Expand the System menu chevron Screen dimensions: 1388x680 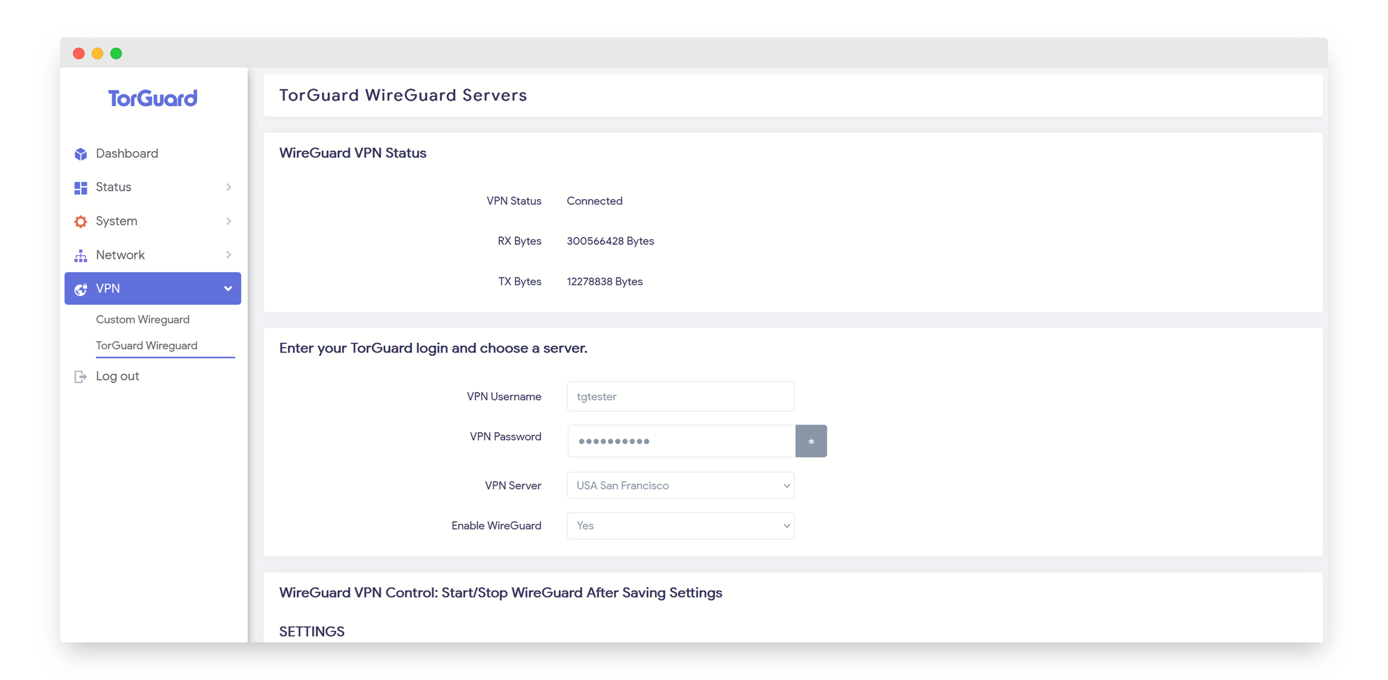(228, 221)
